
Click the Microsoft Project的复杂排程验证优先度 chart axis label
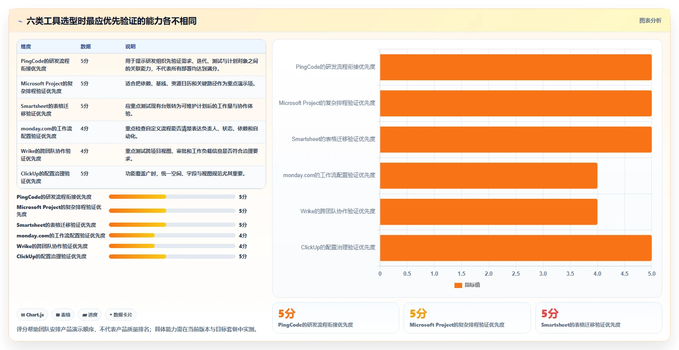327,103
